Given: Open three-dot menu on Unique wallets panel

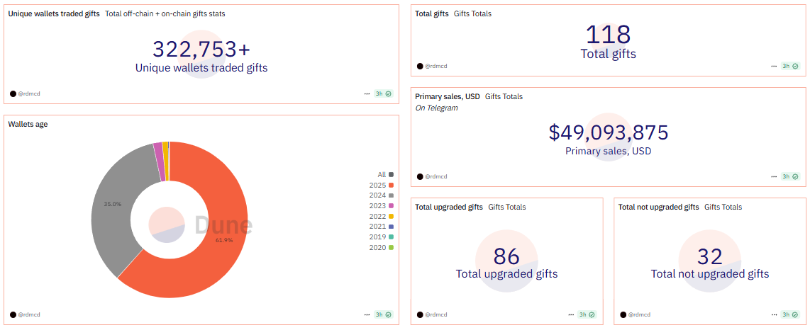Looking at the screenshot, I should coord(367,93).
